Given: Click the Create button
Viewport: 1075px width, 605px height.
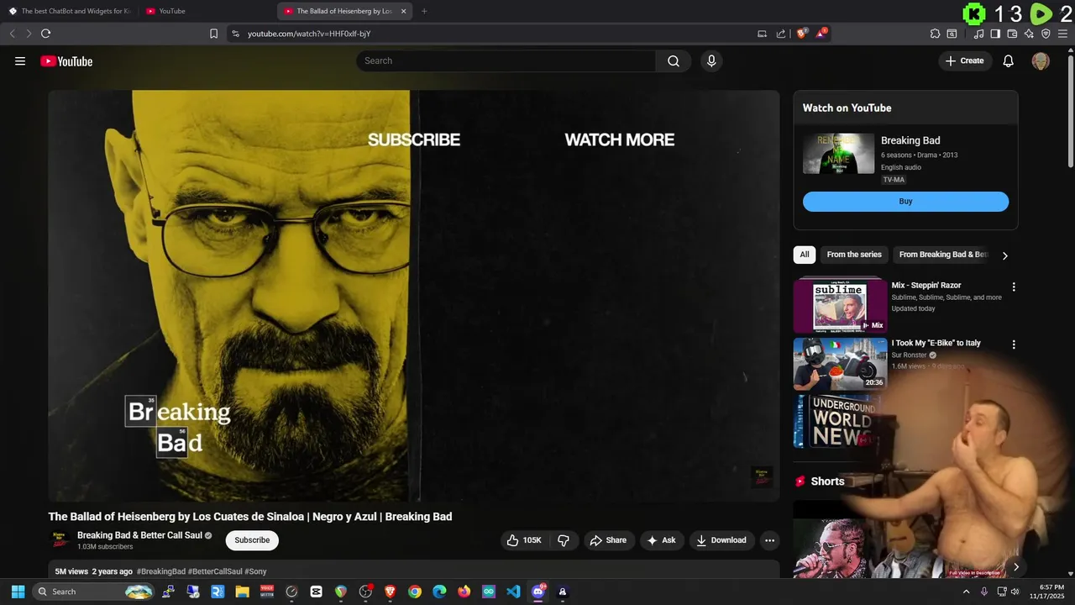Looking at the screenshot, I should [964, 60].
